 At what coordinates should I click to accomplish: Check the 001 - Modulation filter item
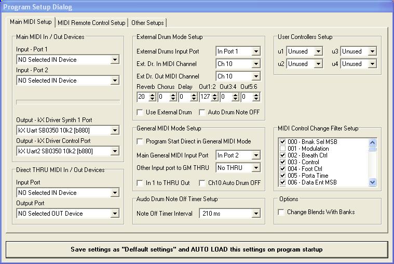(x=282, y=149)
